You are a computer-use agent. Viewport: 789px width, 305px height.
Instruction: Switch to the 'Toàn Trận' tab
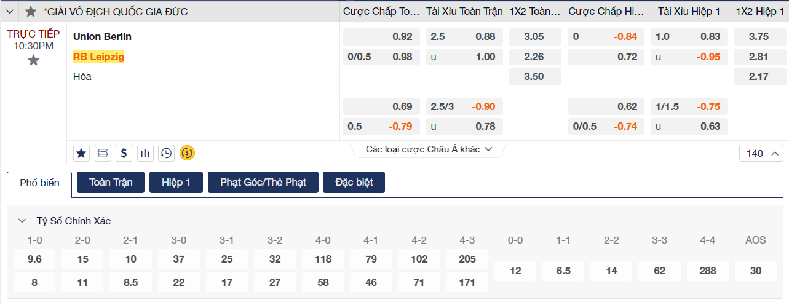click(111, 183)
